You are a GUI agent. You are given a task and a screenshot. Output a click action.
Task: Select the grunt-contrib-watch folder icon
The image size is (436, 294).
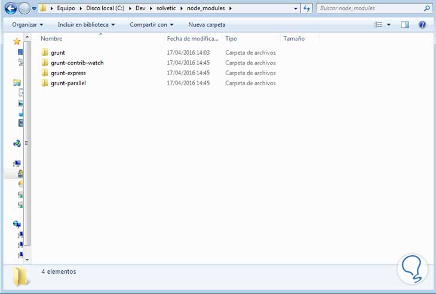(44, 63)
